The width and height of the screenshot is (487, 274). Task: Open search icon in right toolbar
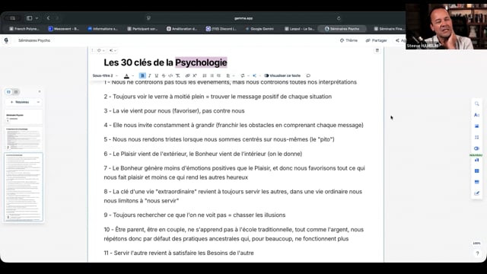pos(477,104)
